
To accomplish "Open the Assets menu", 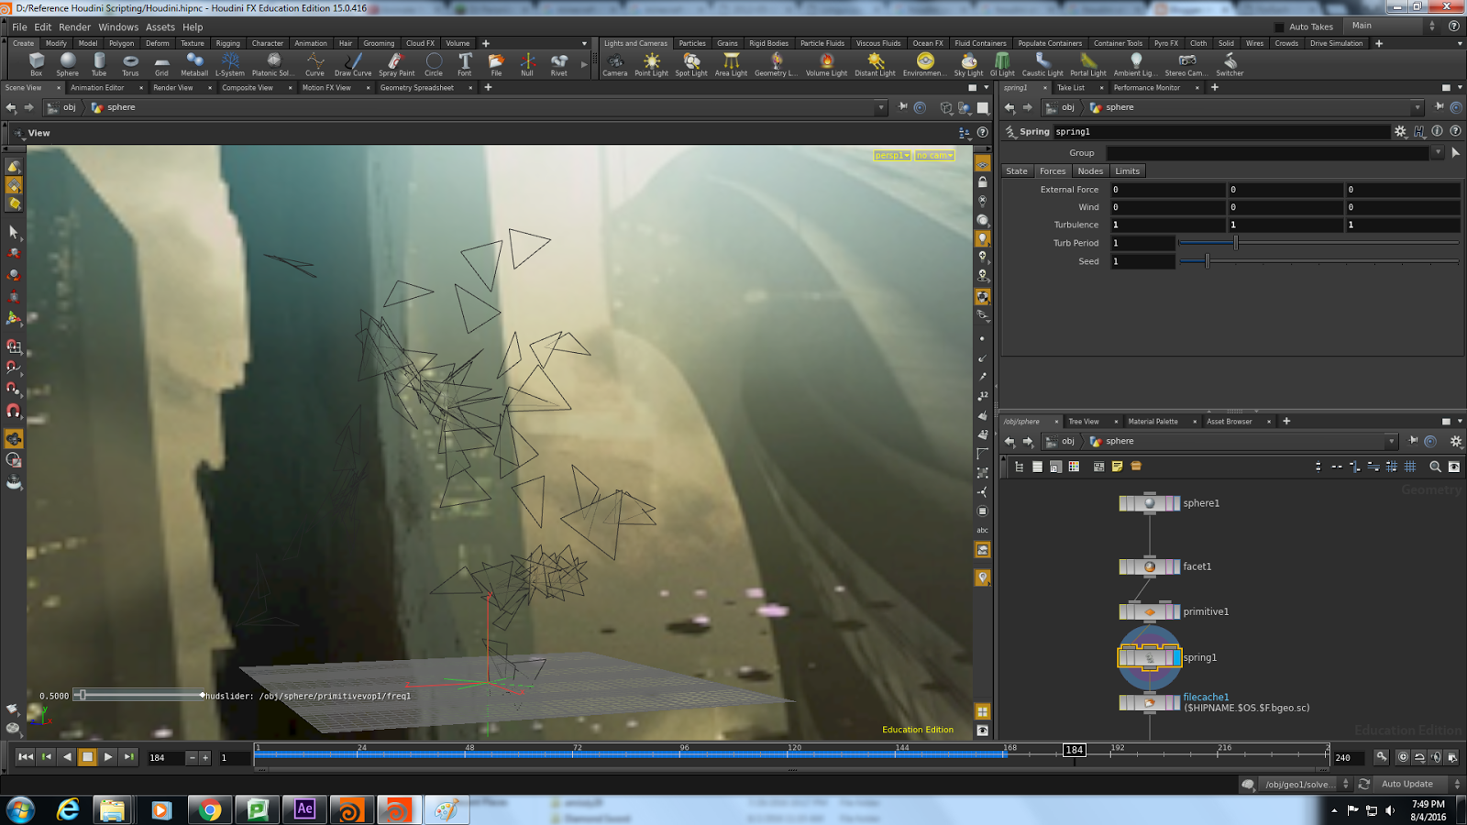I will (x=160, y=27).
